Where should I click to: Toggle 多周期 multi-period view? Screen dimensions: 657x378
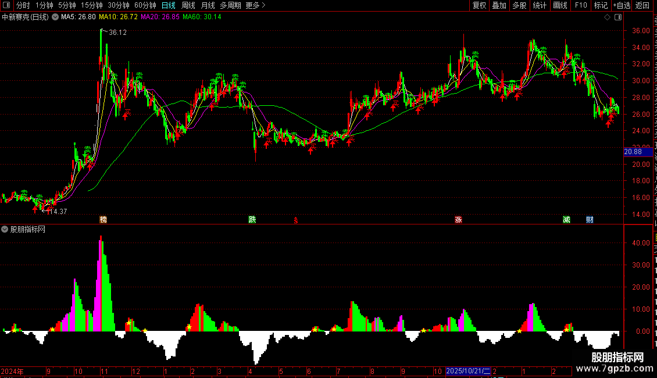[230, 5]
